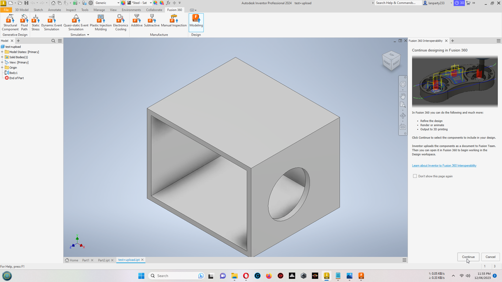The image size is (502, 282).
Task: Click the Zoom tool in navigation bar
Action: pyautogui.click(x=403, y=104)
